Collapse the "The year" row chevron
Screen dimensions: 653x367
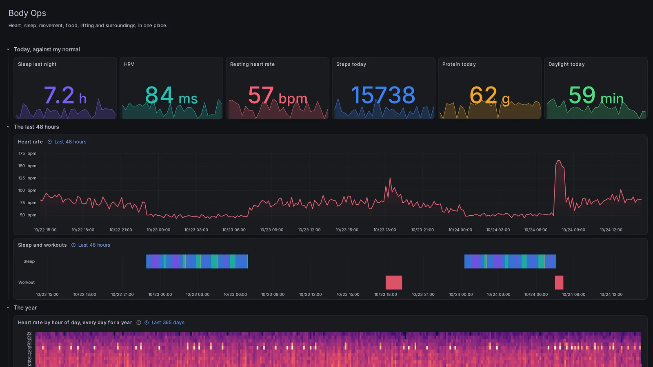click(x=8, y=307)
